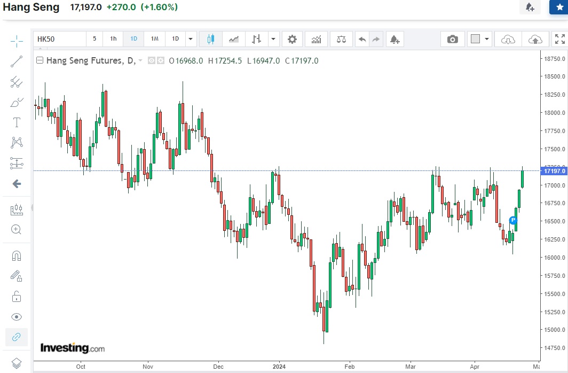This screenshot has height=373, width=568.
Task: Click the 15000.0 price axis label
Action: coord(554,330)
